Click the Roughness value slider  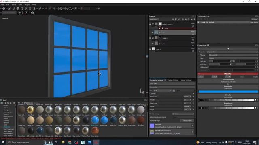(x=226, y=108)
